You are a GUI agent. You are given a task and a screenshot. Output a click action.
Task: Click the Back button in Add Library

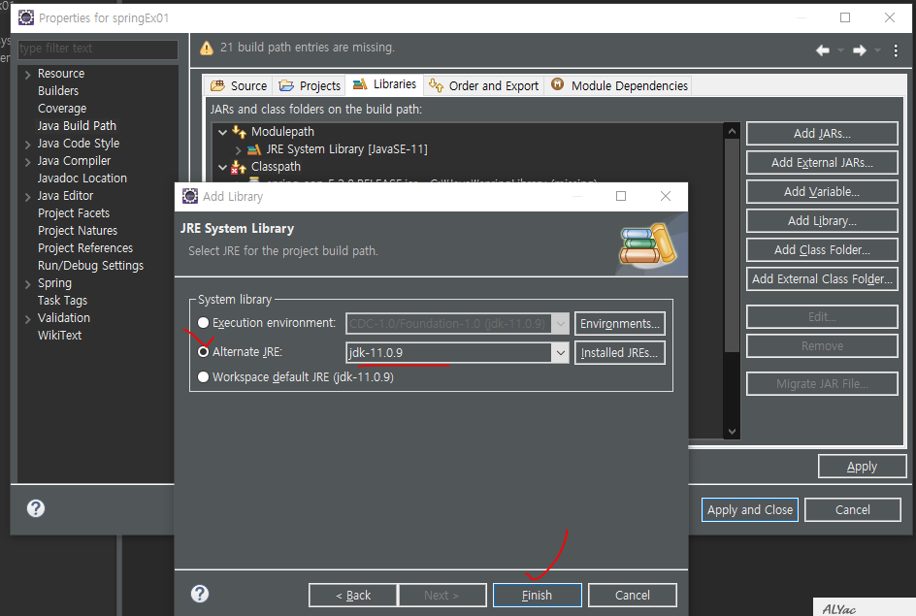coord(353,595)
